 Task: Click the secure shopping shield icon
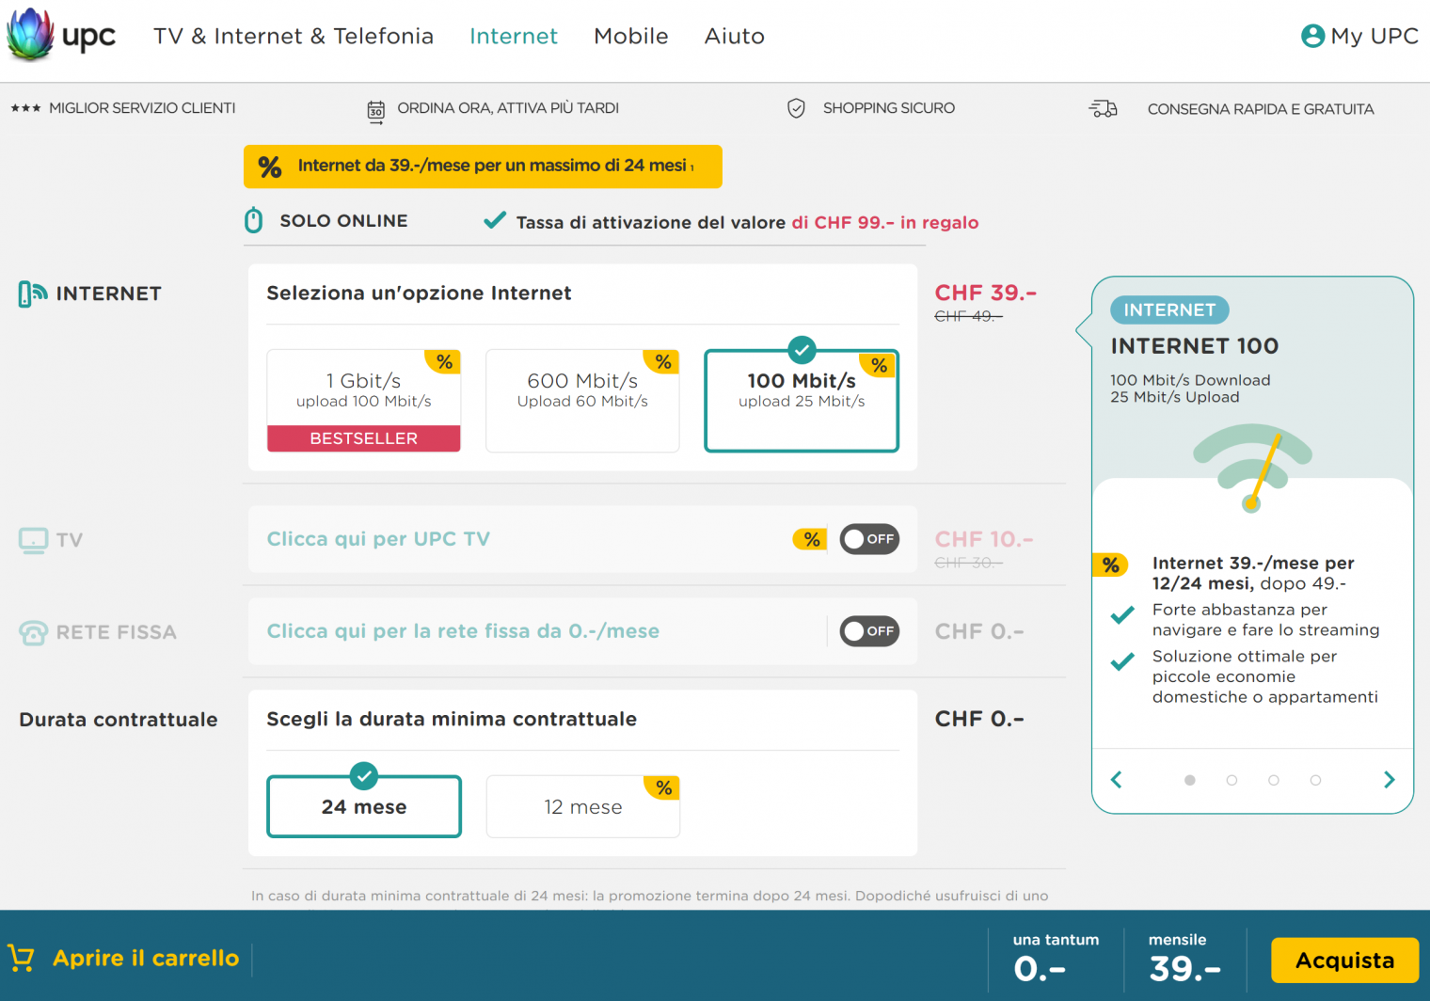pyautogui.click(x=796, y=109)
